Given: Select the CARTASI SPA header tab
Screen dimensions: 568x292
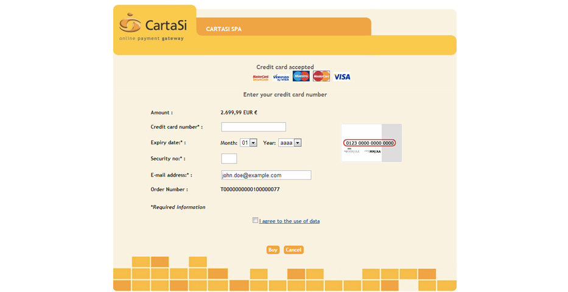Looking at the screenshot, I should click(x=223, y=29).
